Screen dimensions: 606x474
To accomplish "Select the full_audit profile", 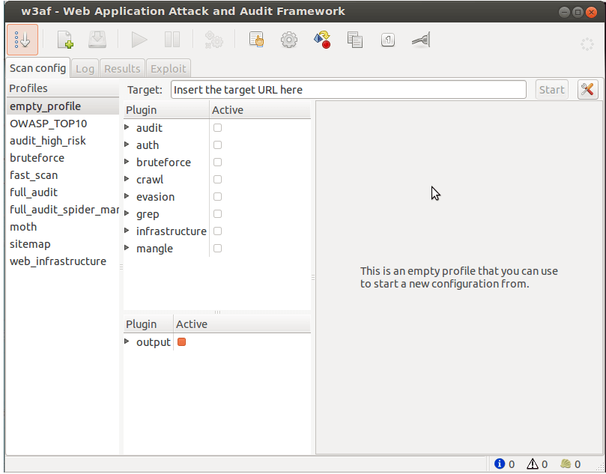I will coord(63,192).
